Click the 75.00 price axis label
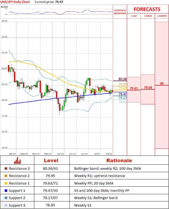Screen dimensions: 169x209 (5, 148)
